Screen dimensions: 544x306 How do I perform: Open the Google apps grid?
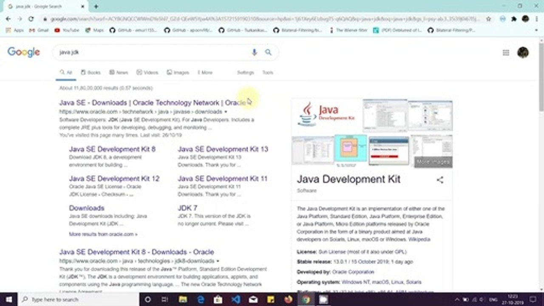pos(506,53)
